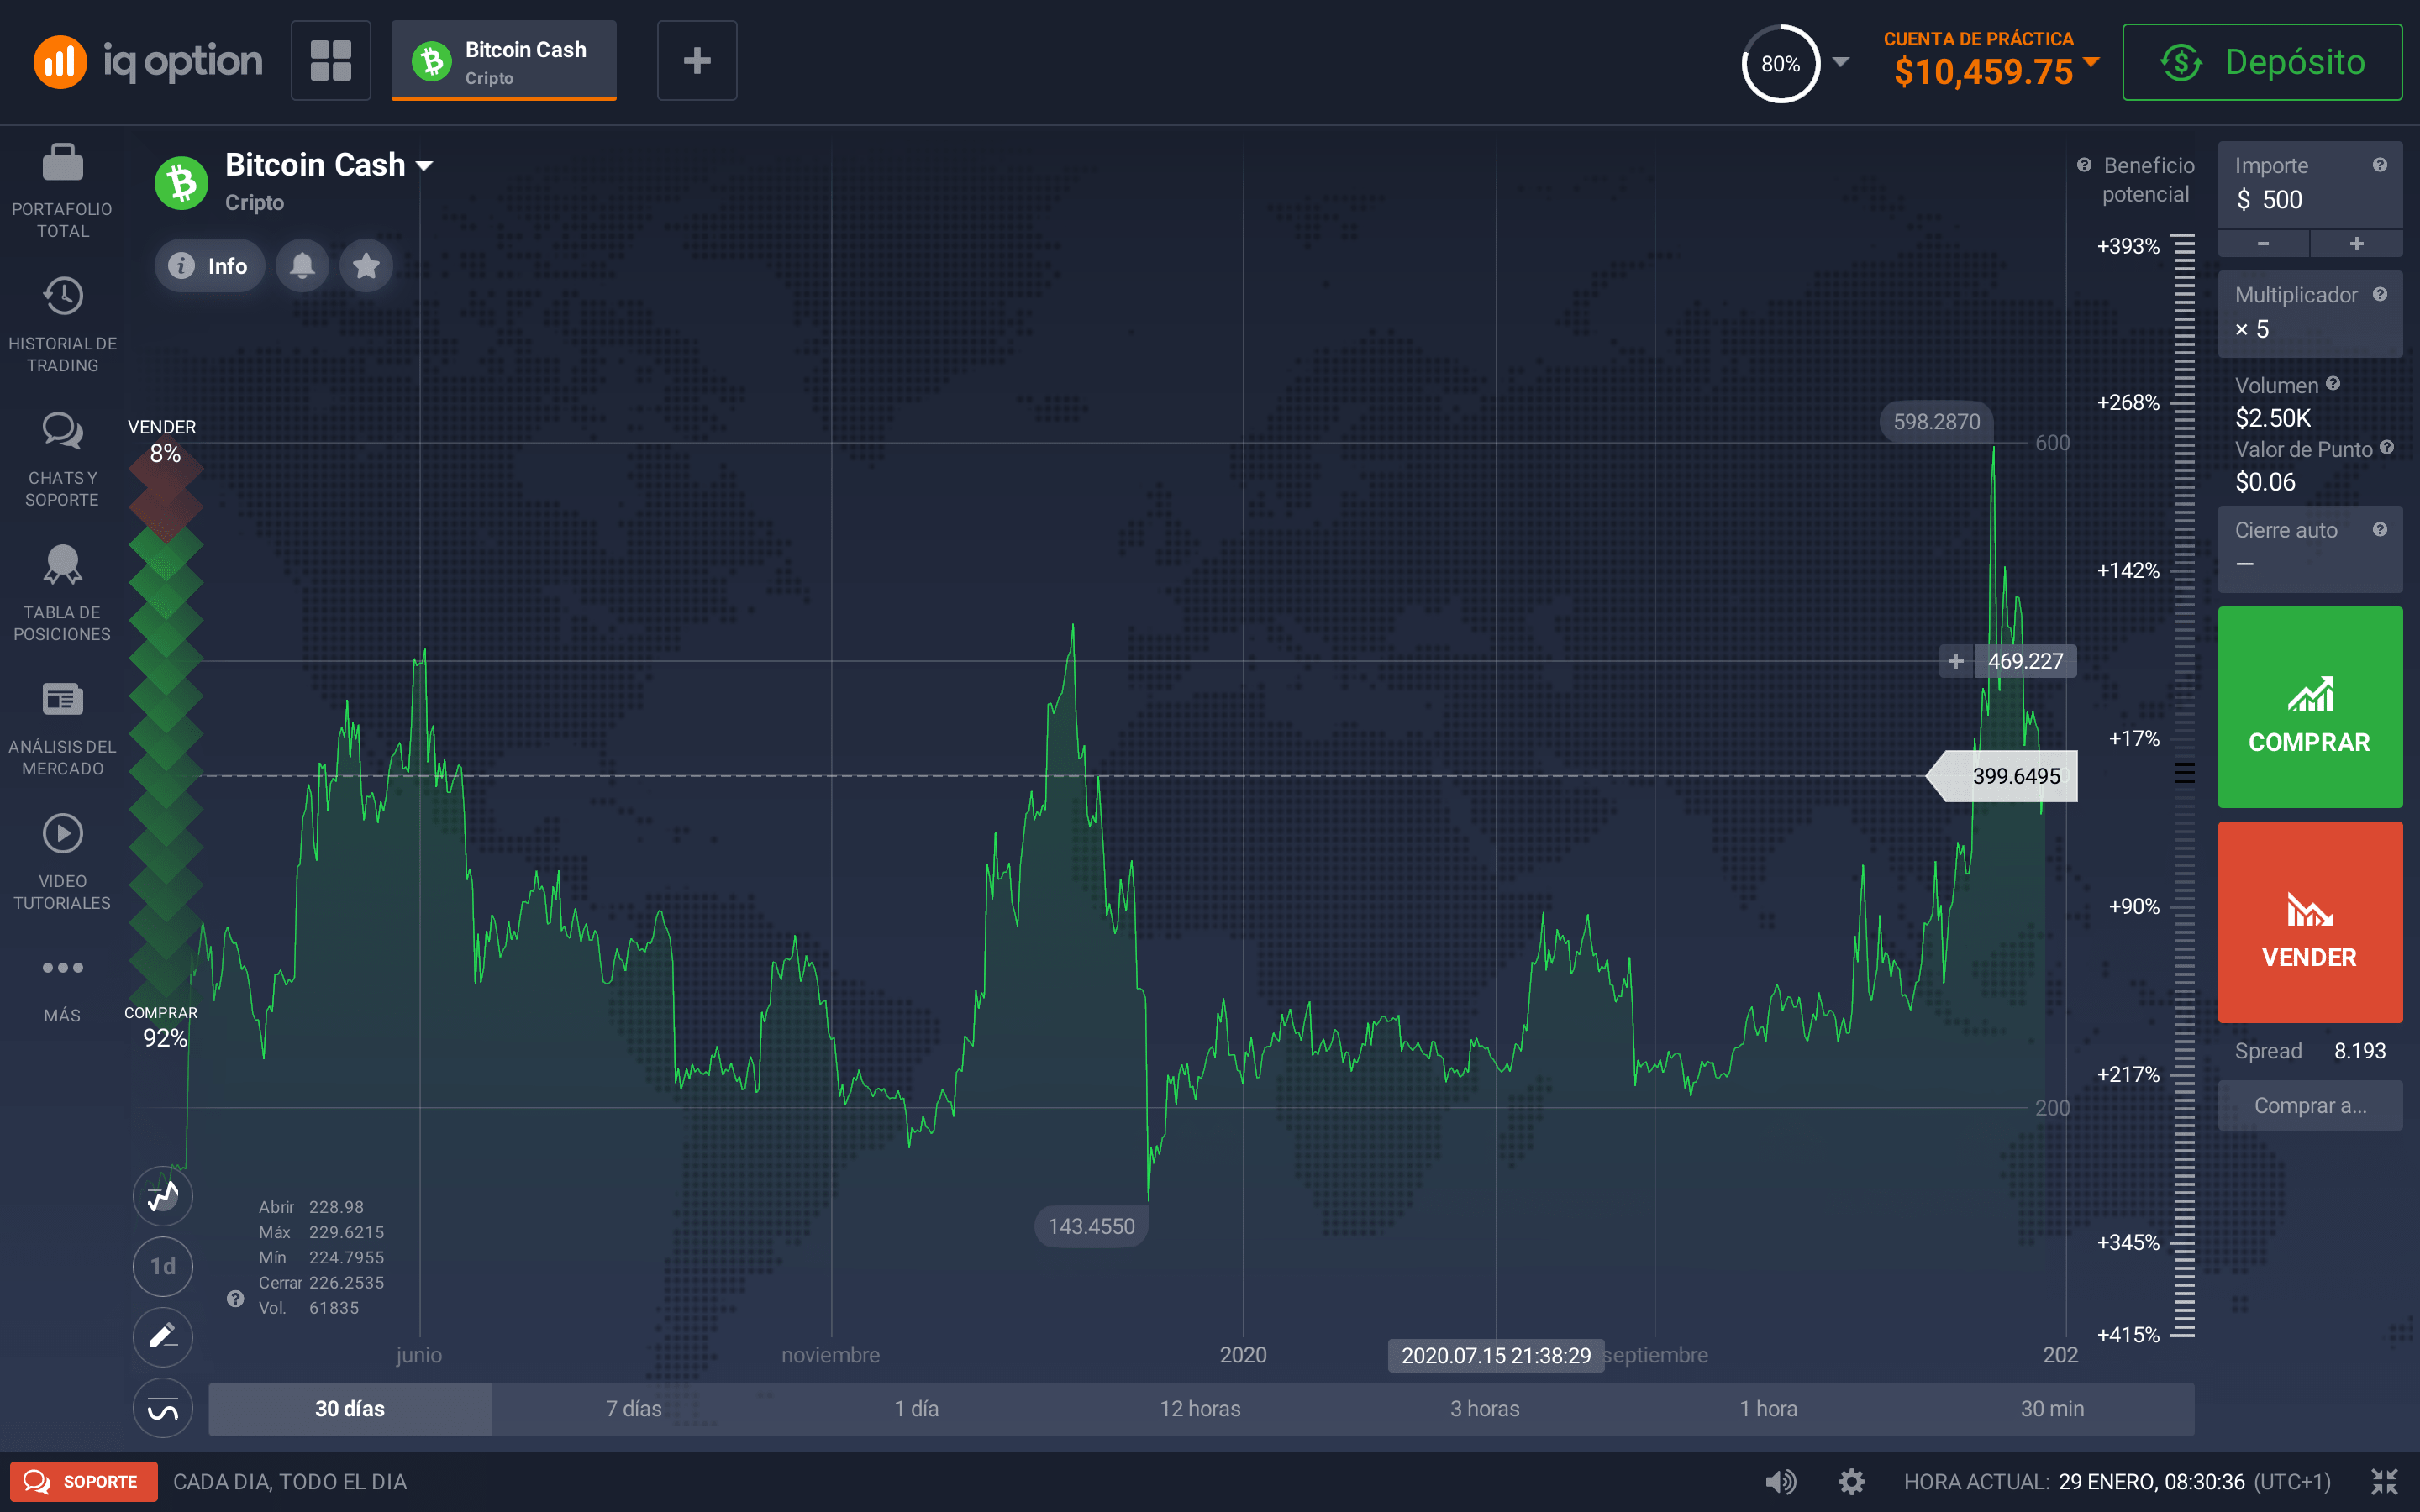Viewport: 2420px width, 1512px height.
Task: Open Chats y Soporte speech bubbles
Action: [62, 431]
